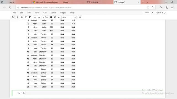Screen dimensions: 177x99
Task: Select the Untitled5 tab
Action: (x=125, y=2)
